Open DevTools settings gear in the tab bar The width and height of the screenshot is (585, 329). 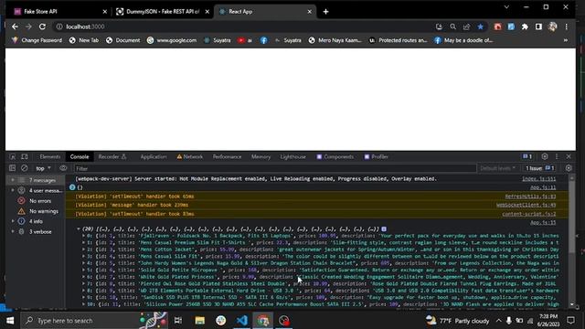(x=545, y=156)
